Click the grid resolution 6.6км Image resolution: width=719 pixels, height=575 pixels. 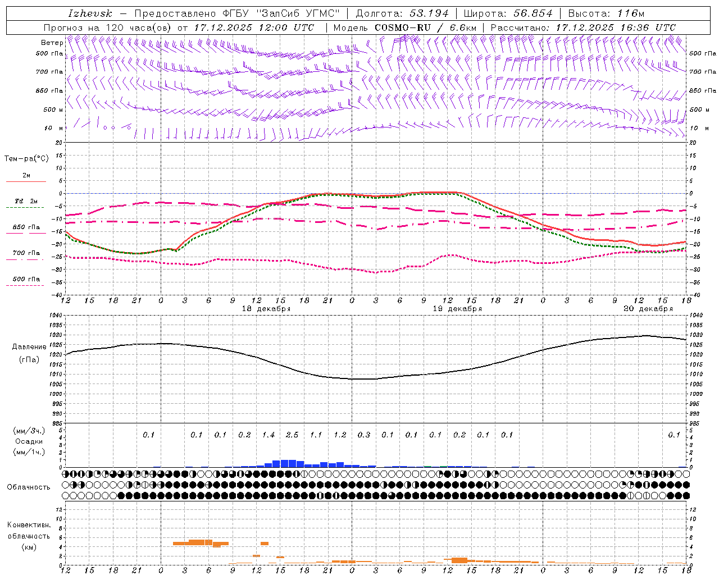(x=463, y=28)
